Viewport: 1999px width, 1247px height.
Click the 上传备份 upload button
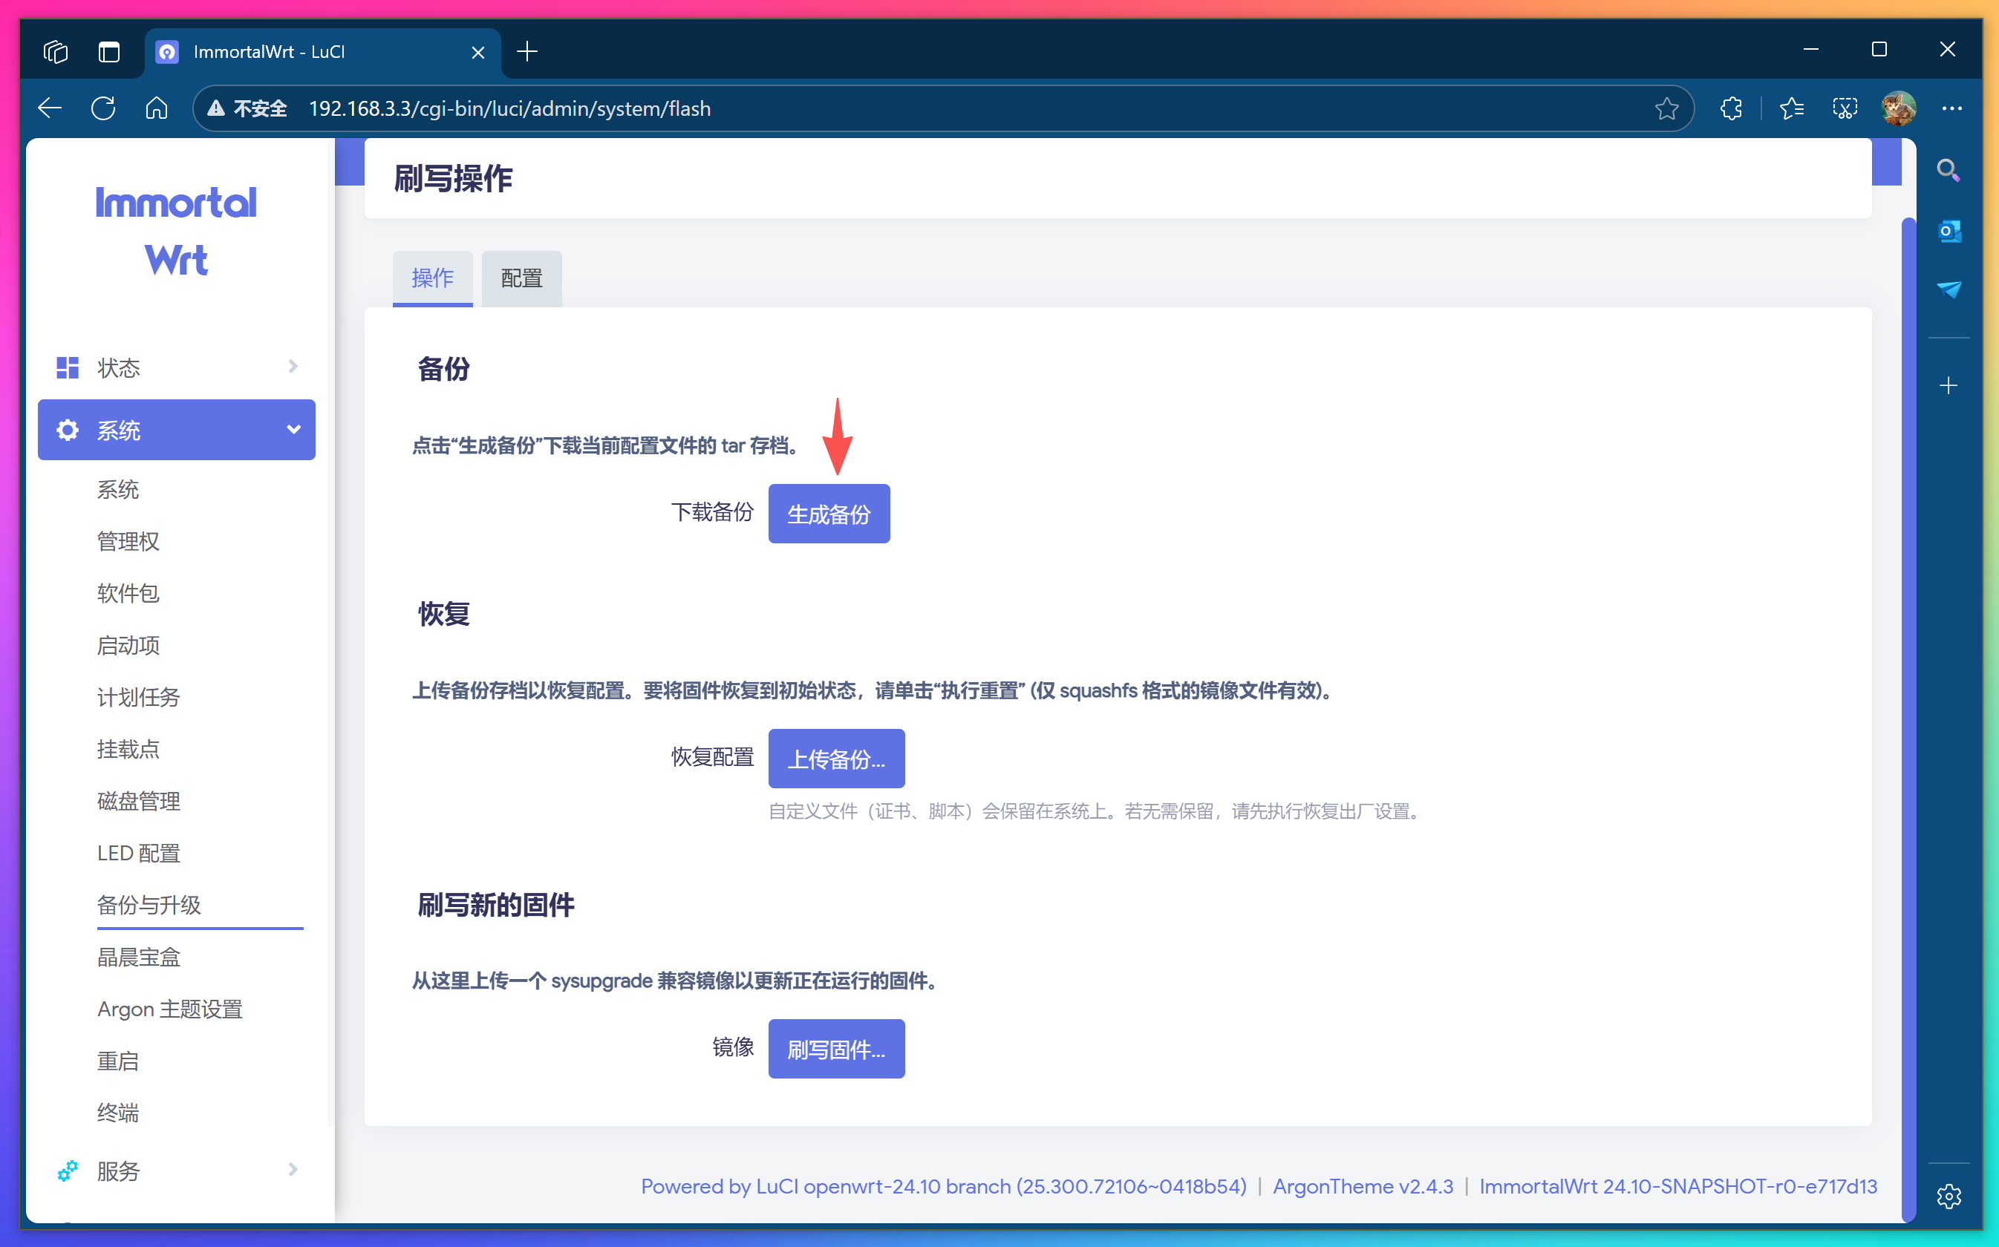point(835,758)
